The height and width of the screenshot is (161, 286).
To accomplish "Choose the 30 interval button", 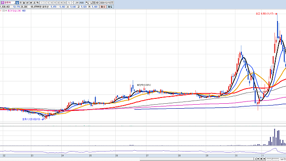I will 59,3.
